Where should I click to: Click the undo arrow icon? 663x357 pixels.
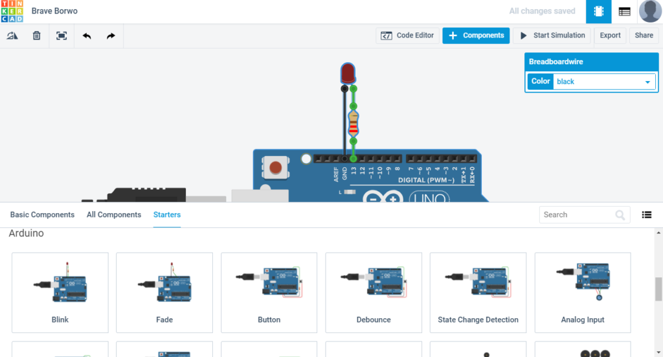tap(87, 36)
